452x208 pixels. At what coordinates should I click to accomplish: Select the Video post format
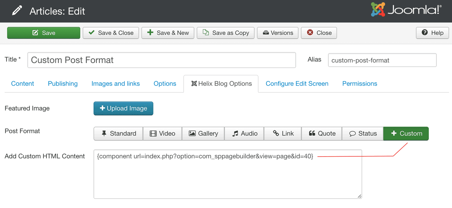pos(162,133)
